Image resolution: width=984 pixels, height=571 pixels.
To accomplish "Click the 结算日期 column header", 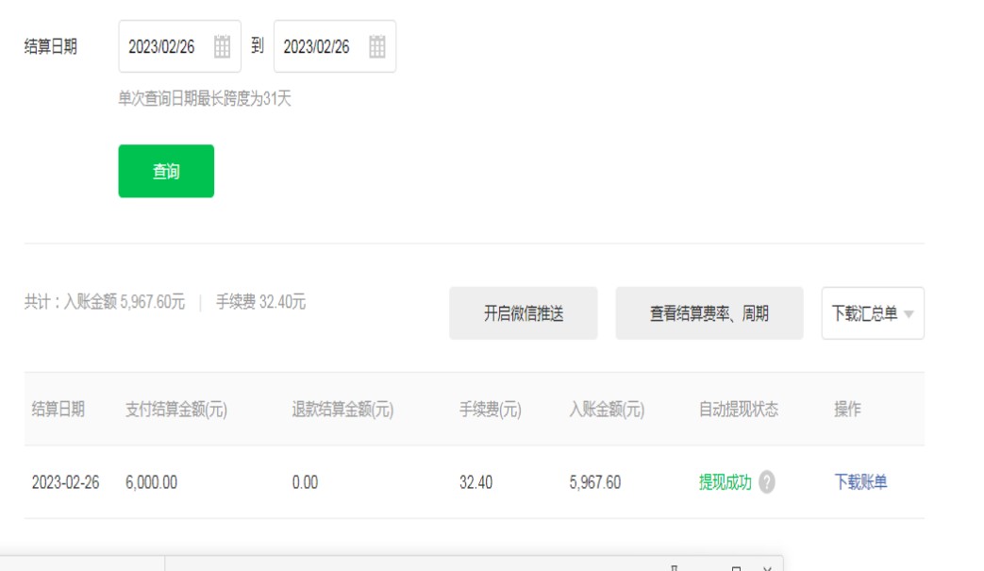I will pyautogui.click(x=58, y=410).
